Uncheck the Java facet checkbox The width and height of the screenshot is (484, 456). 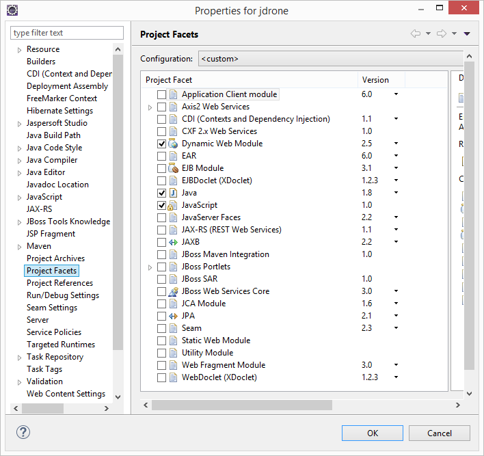[161, 193]
